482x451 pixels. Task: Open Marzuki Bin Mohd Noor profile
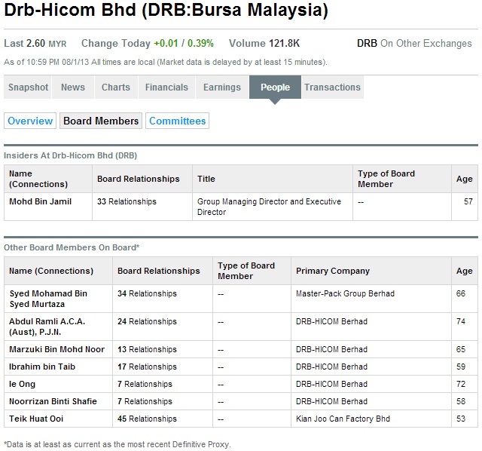tap(57, 349)
